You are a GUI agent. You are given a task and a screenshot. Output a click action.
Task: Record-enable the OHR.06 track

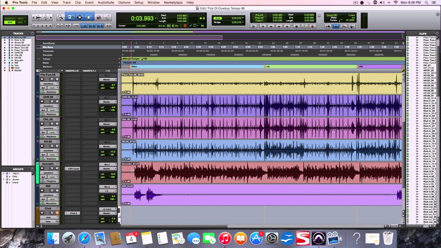pyautogui.click(x=42, y=102)
